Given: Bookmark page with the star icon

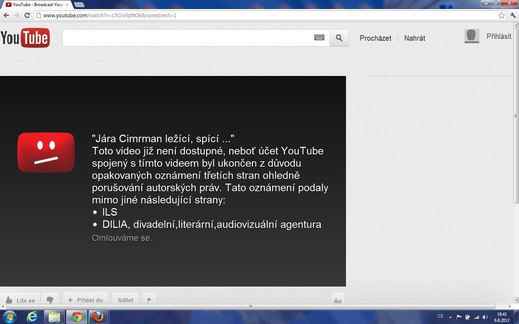Looking at the screenshot, I should click(501, 15).
